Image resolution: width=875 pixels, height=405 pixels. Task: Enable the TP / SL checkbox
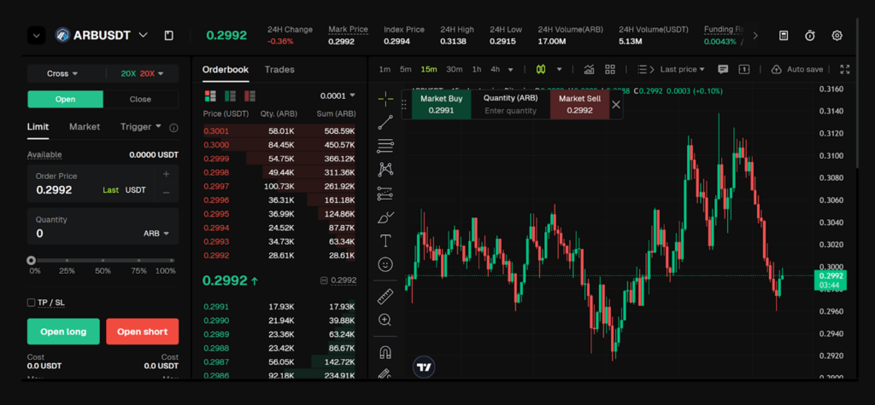point(32,303)
